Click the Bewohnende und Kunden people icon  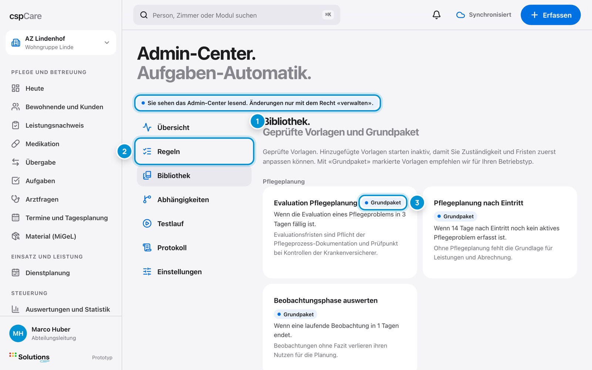click(16, 107)
